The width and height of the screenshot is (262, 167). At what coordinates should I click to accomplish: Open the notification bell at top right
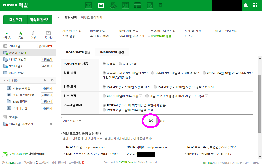click(246, 5)
